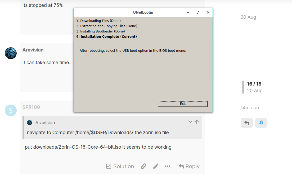Click the quoted 'navigate to Computer' text

click(x=98, y=132)
